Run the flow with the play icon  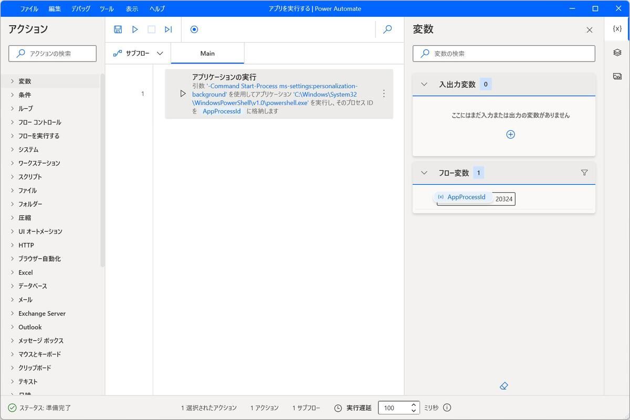[135, 29]
